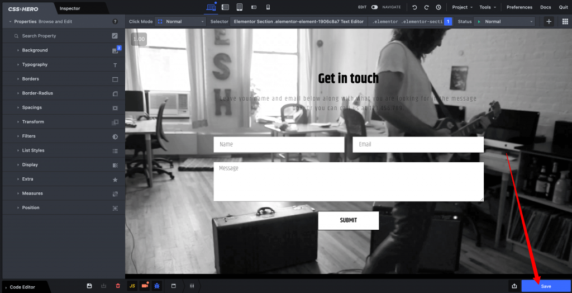Open the Click Mode Normal dropdown

click(x=180, y=22)
